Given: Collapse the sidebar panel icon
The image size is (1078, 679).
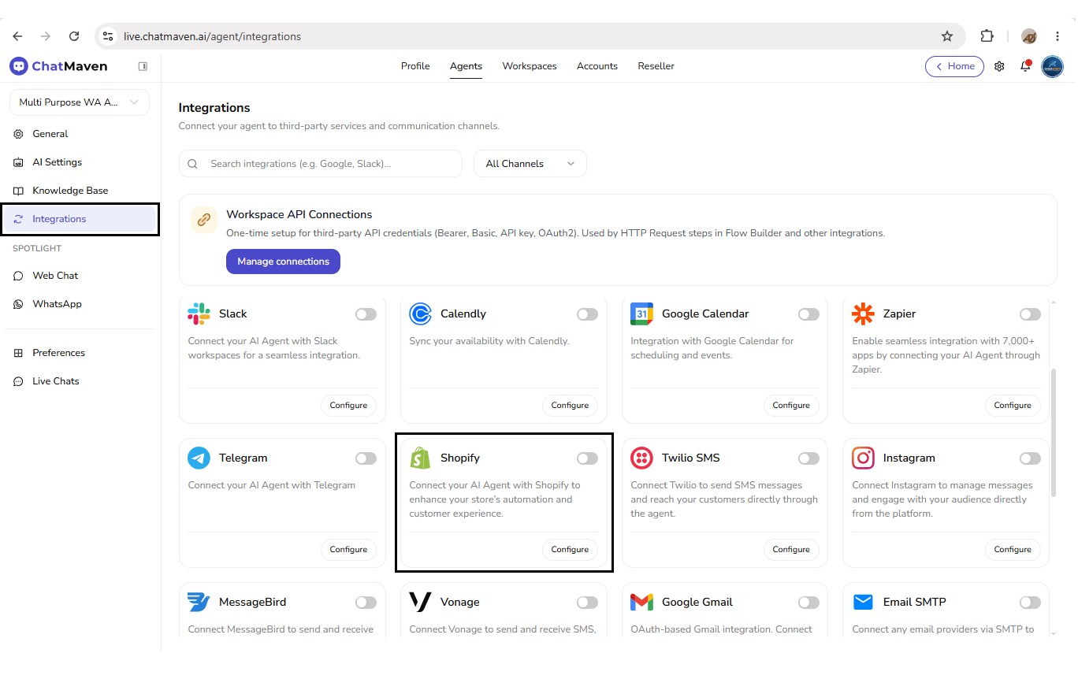Looking at the screenshot, I should [143, 66].
